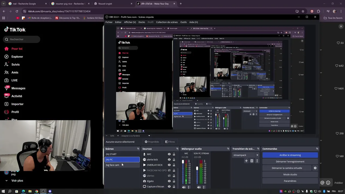
Task: Open OBS Paramètres
Action: [290, 181]
